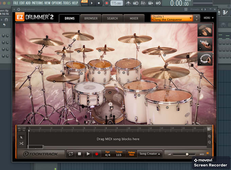
Task: Stop EZdrummer playback
Action: point(79,154)
